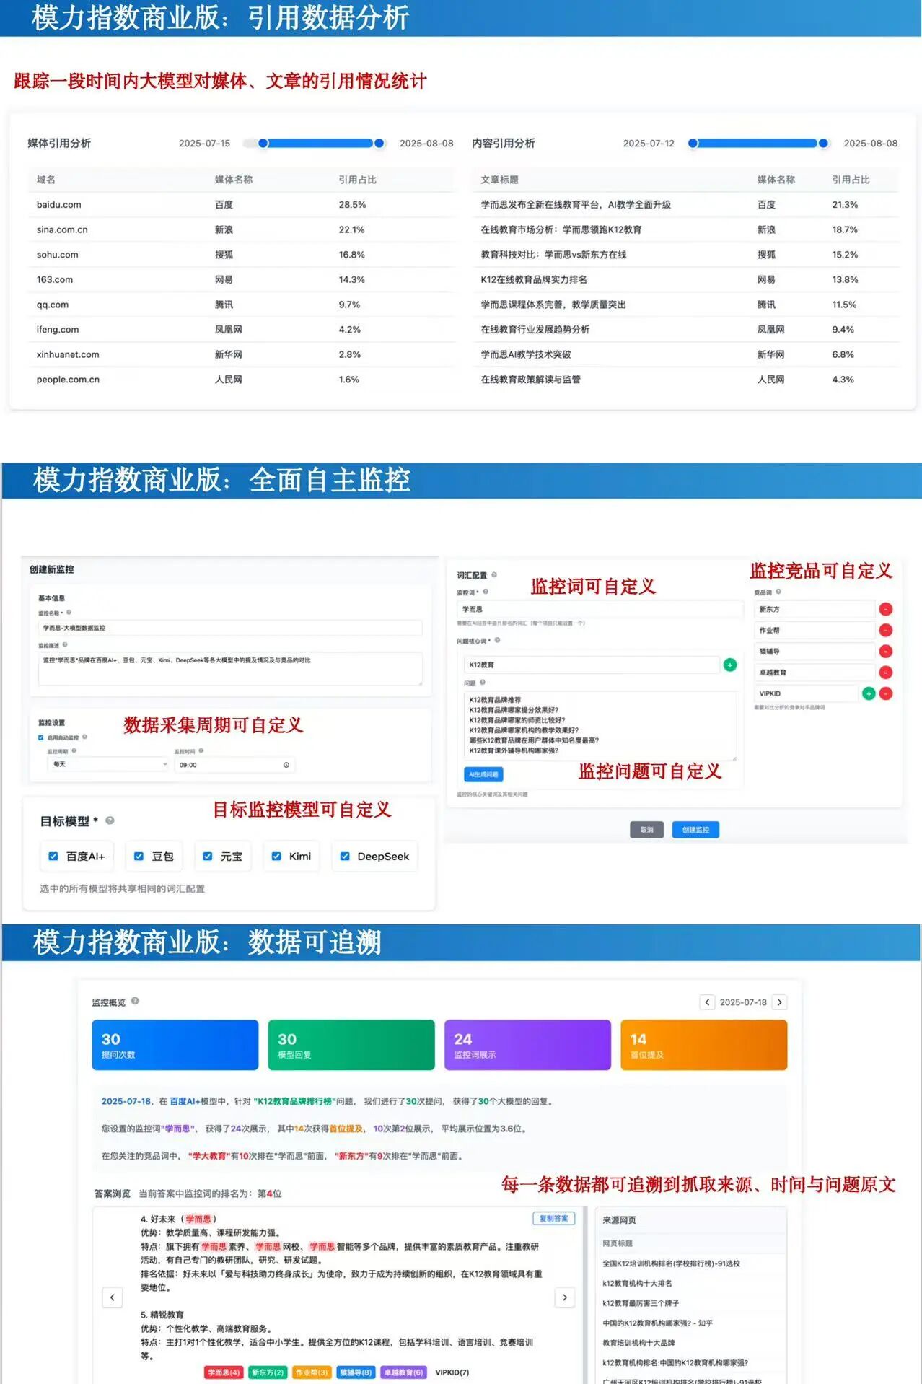Viewport: 922px width, 1384px height.
Task: Select 学而思(4) tag below answer
Action: [223, 1372]
